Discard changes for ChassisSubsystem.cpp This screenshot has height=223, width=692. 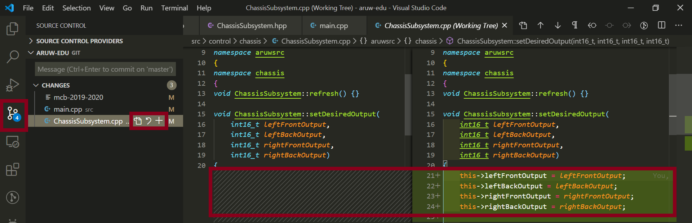[148, 121]
